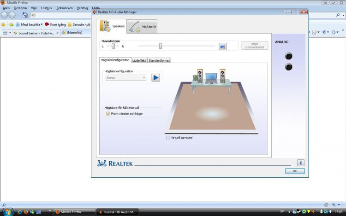Viewport: 346px width, 216px height.
Task: Click the 18:00 taskbar clock
Action: coord(339,212)
